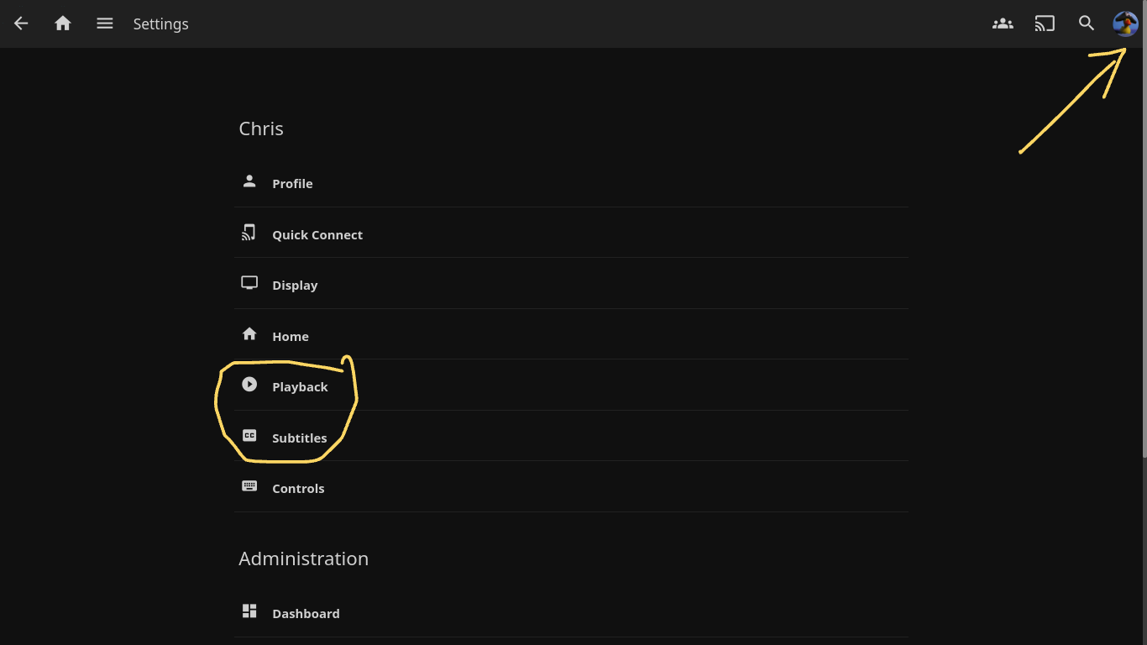Go to Home settings entry
The width and height of the screenshot is (1147, 645).
291,336
